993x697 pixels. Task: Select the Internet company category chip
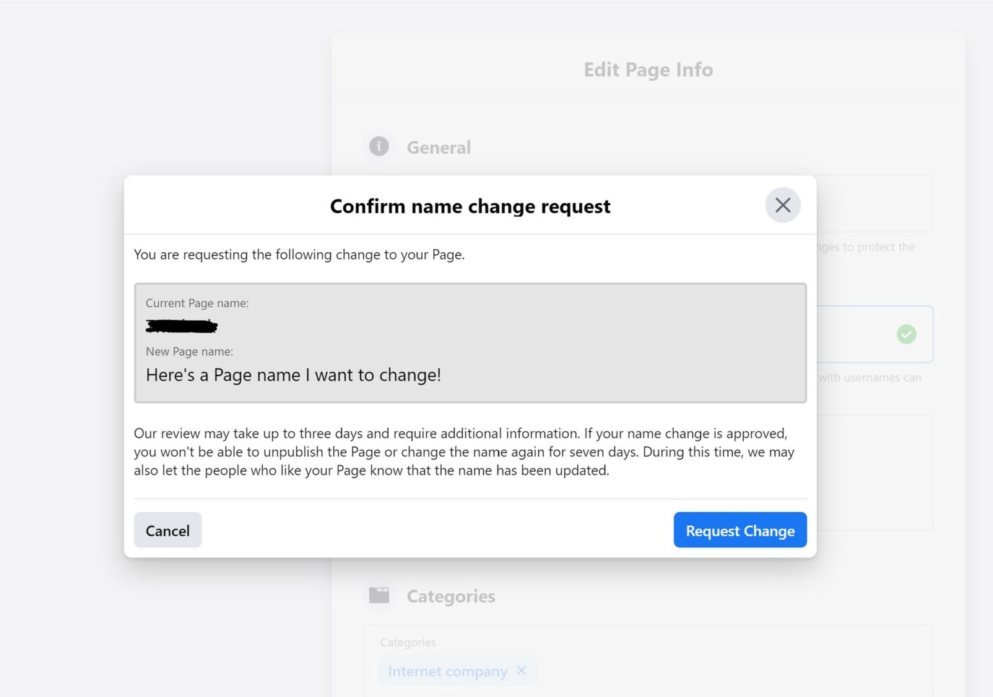[x=447, y=671]
